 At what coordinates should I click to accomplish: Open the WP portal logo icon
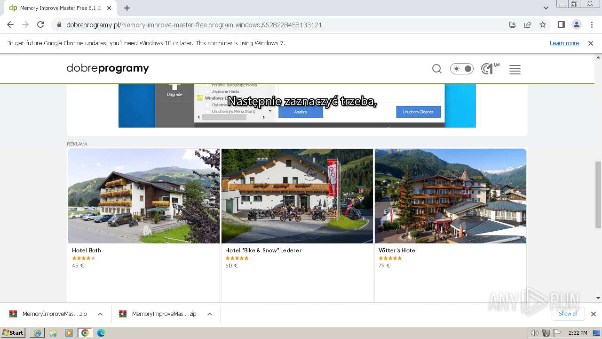tap(491, 69)
